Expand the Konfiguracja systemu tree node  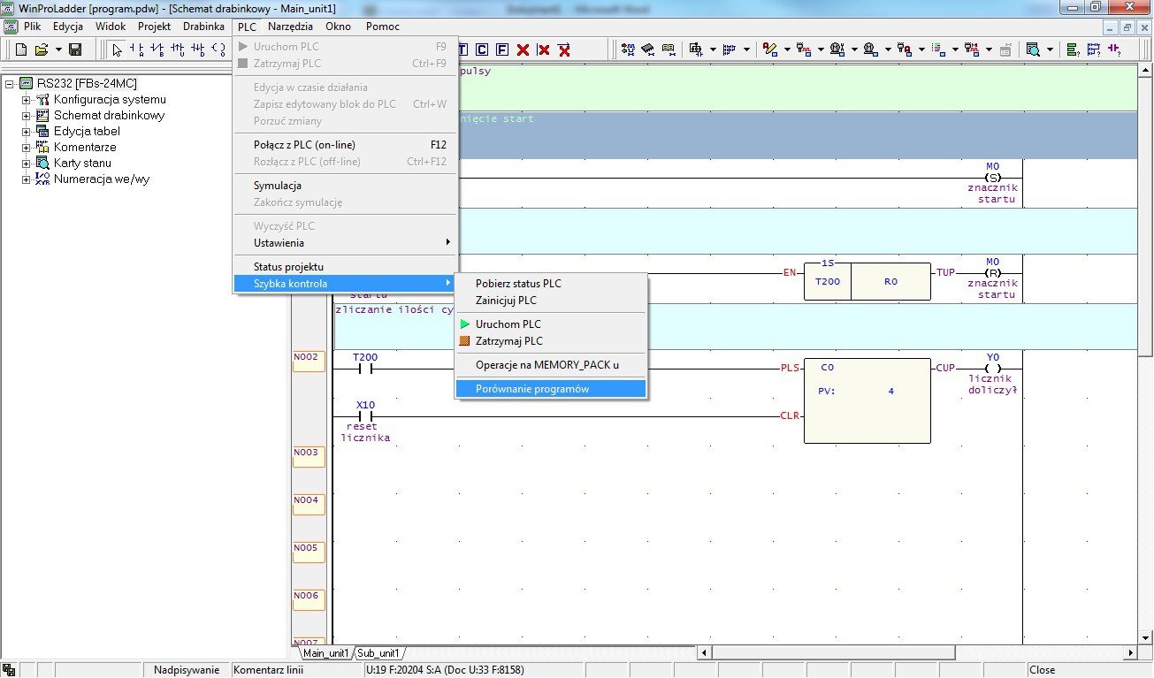pos(26,100)
